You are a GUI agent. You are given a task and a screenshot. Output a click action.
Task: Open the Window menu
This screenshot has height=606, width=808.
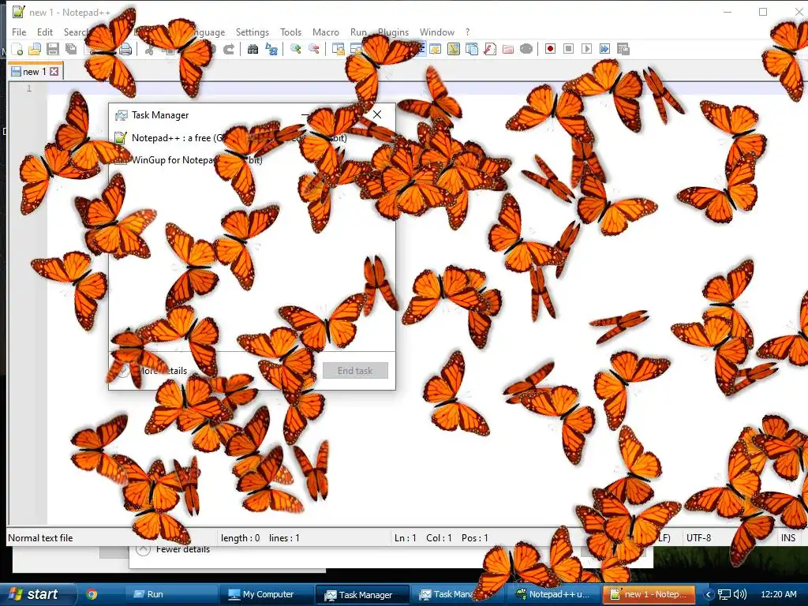click(437, 32)
